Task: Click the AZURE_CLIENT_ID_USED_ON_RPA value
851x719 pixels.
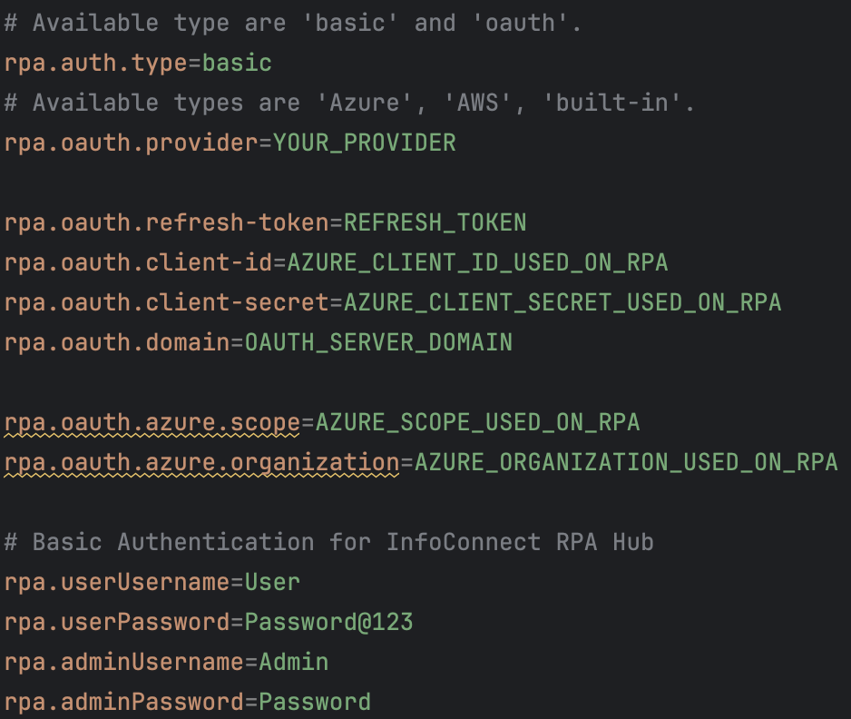Action: coord(477,263)
